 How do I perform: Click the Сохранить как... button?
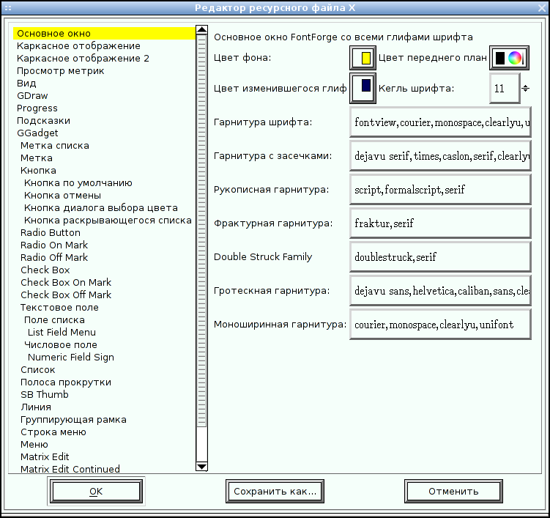[x=275, y=492]
